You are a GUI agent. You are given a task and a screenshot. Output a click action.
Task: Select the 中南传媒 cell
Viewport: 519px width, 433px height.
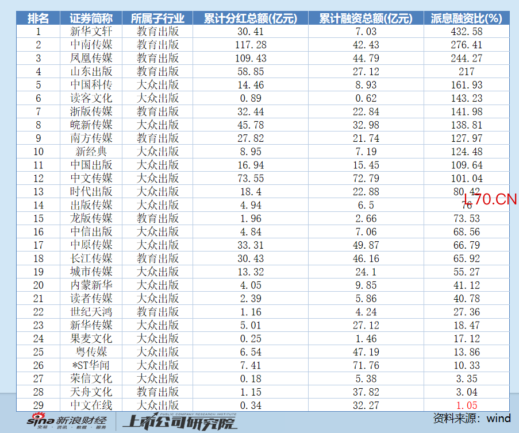coord(91,45)
